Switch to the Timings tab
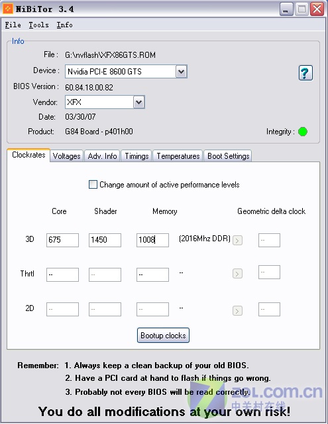This screenshot has height=424, width=328. click(137, 156)
